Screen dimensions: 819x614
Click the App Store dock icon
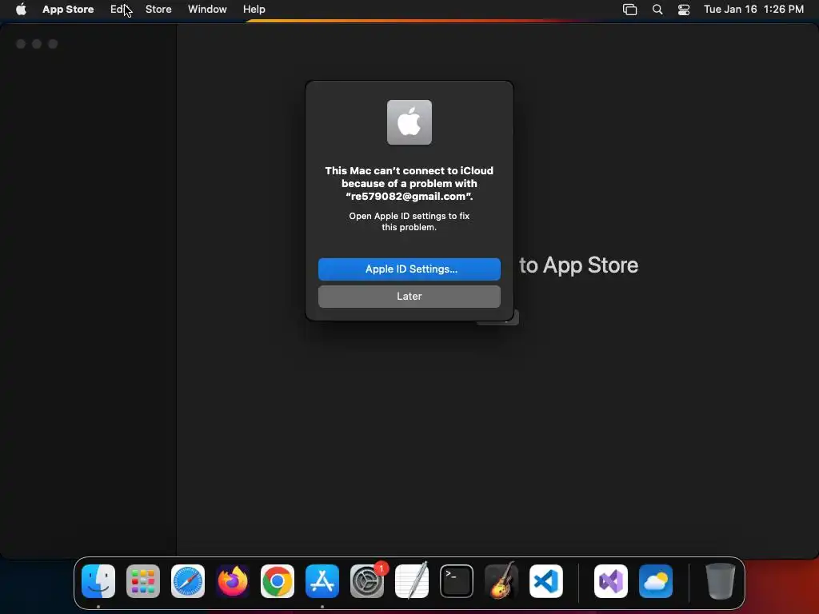tap(322, 581)
